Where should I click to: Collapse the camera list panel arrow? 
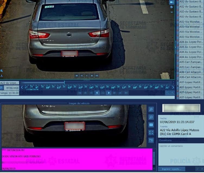click(x=176, y=47)
